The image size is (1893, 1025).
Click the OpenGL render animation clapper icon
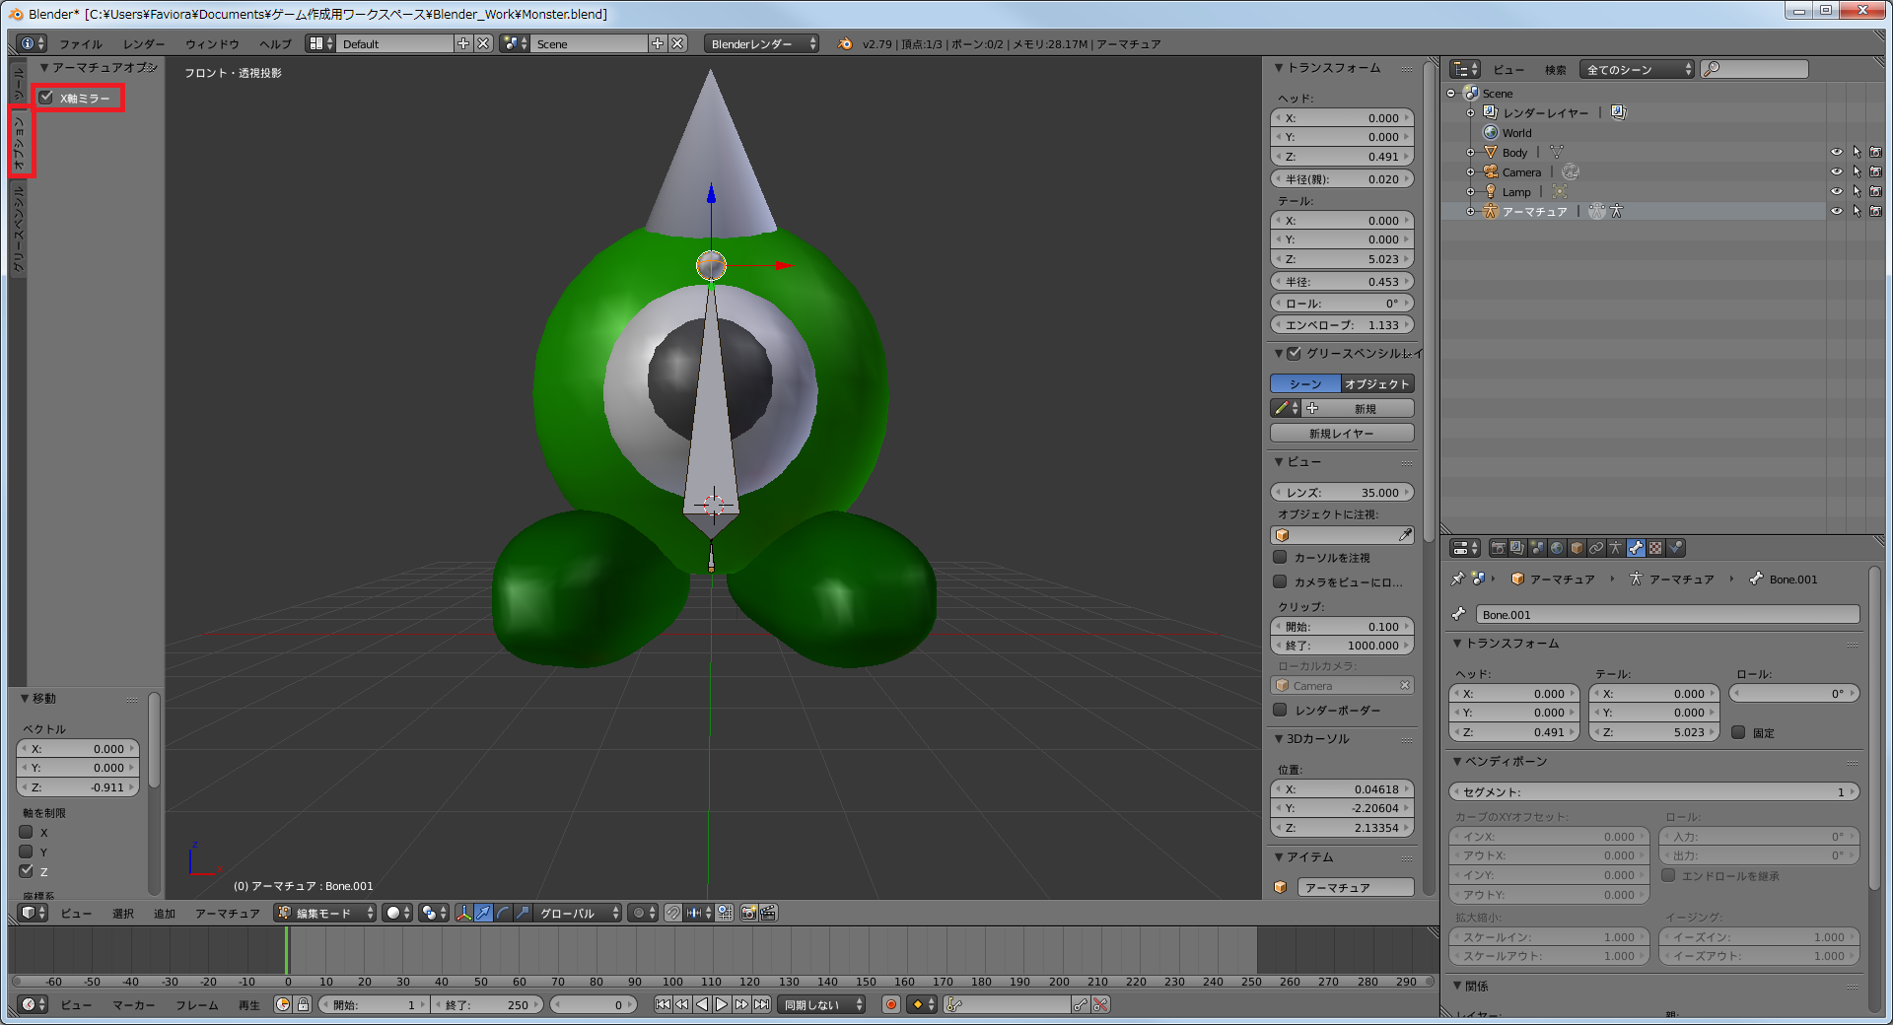(x=769, y=913)
